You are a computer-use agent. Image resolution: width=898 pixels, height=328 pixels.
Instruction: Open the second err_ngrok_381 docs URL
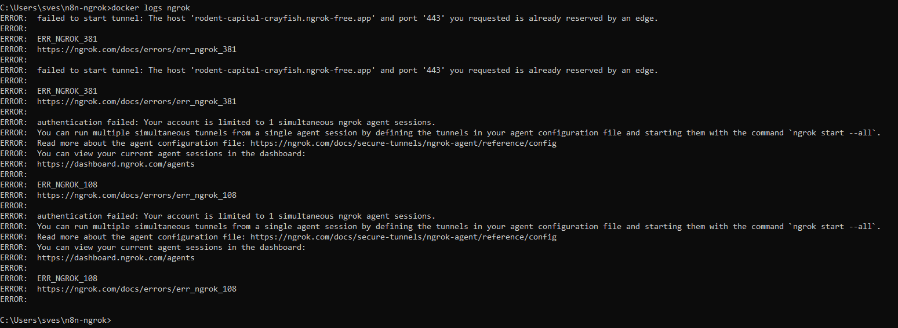pos(137,101)
